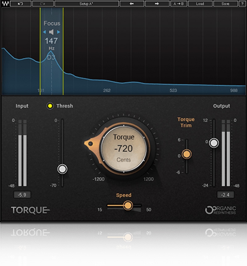The height and width of the screenshot is (266, 247).
Task: Click the Waves logo icon
Action: click(5, 4)
